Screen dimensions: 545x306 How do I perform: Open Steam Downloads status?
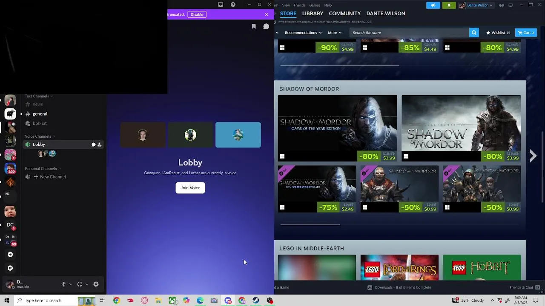399,288
